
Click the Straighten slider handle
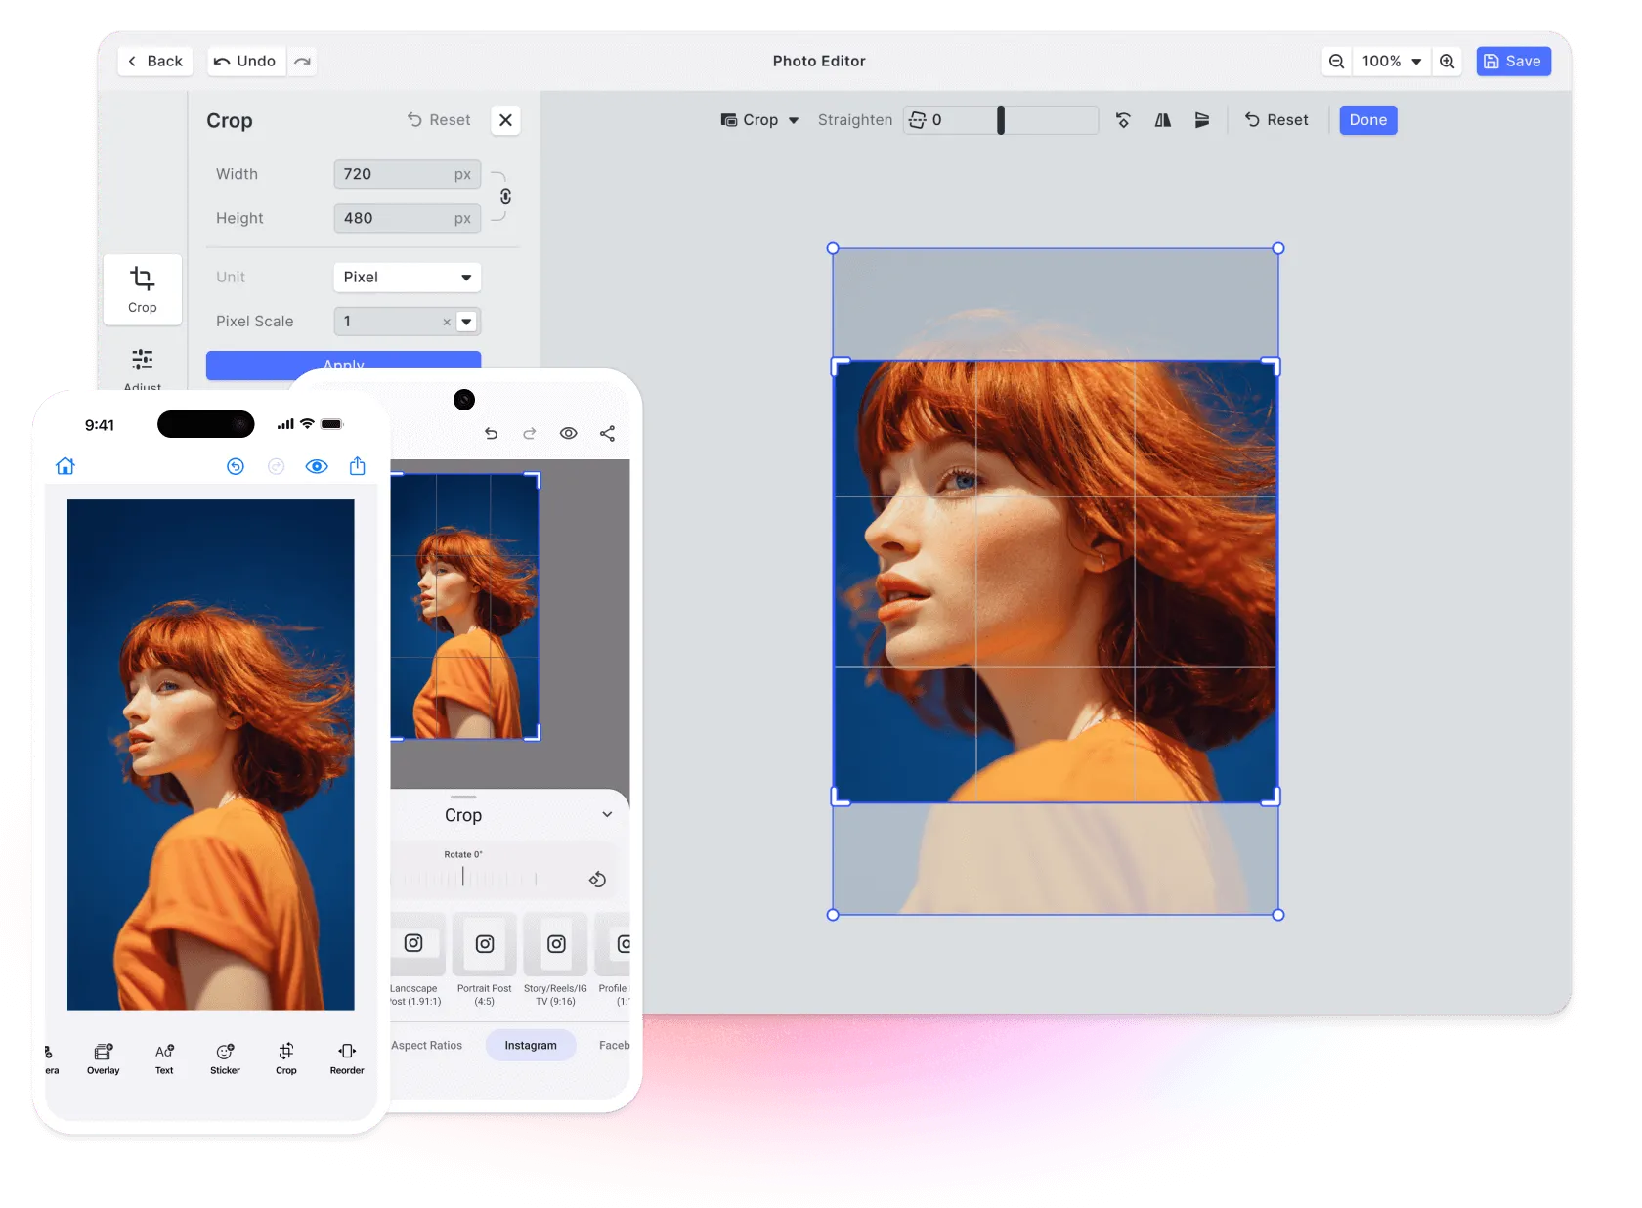[x=1000, y=120]
